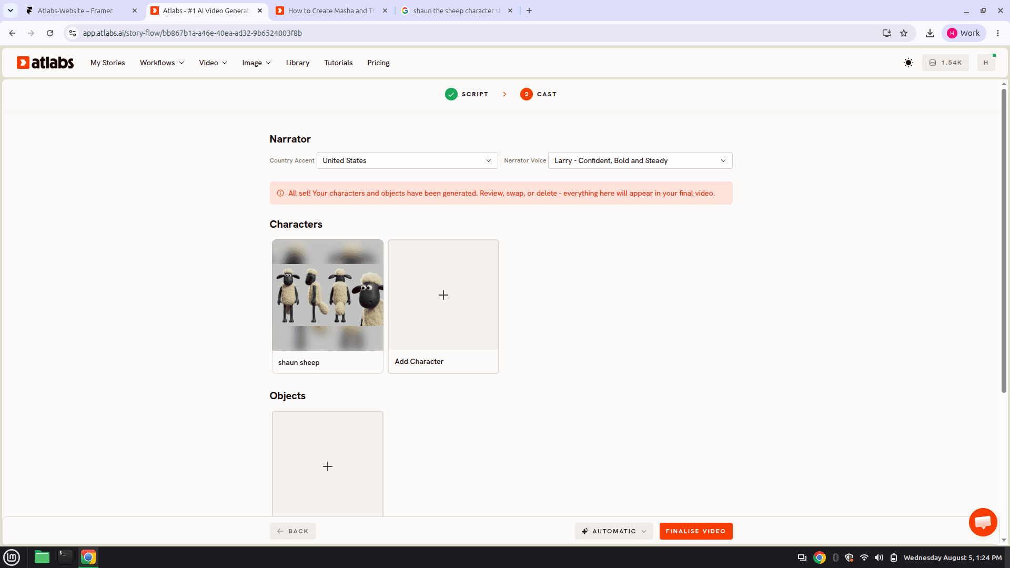1010x568 pixels.
Task: Click the install app icon in address bar
Action: (887, 33)
